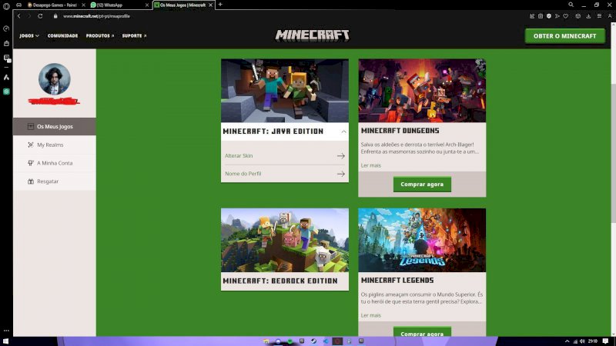Select Resgatar in the sidebar
The image size is (616, 346).
point(48,181)
